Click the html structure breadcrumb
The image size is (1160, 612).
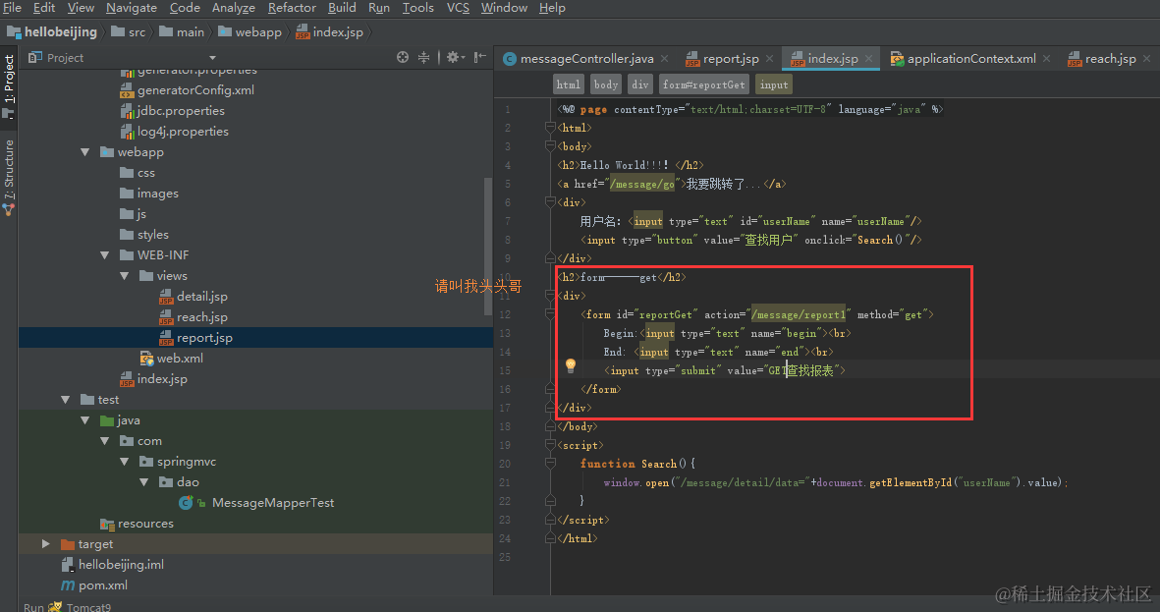click(x=568, y=84)
